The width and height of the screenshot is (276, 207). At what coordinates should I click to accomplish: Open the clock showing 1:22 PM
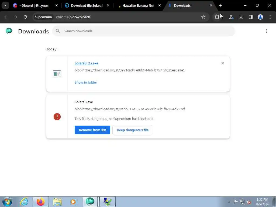[262, 202]
